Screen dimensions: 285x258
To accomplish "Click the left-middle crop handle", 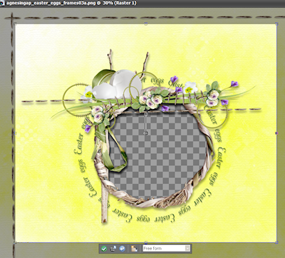I will click(x=15, y=133).
